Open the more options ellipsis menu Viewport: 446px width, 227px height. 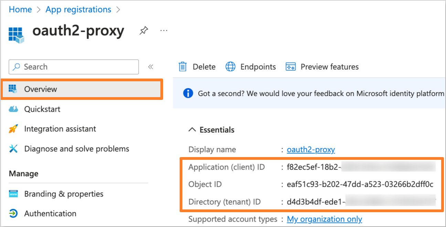(163, 30)
